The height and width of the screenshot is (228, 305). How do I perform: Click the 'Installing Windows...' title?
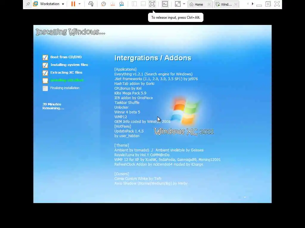tap(70, 32)
